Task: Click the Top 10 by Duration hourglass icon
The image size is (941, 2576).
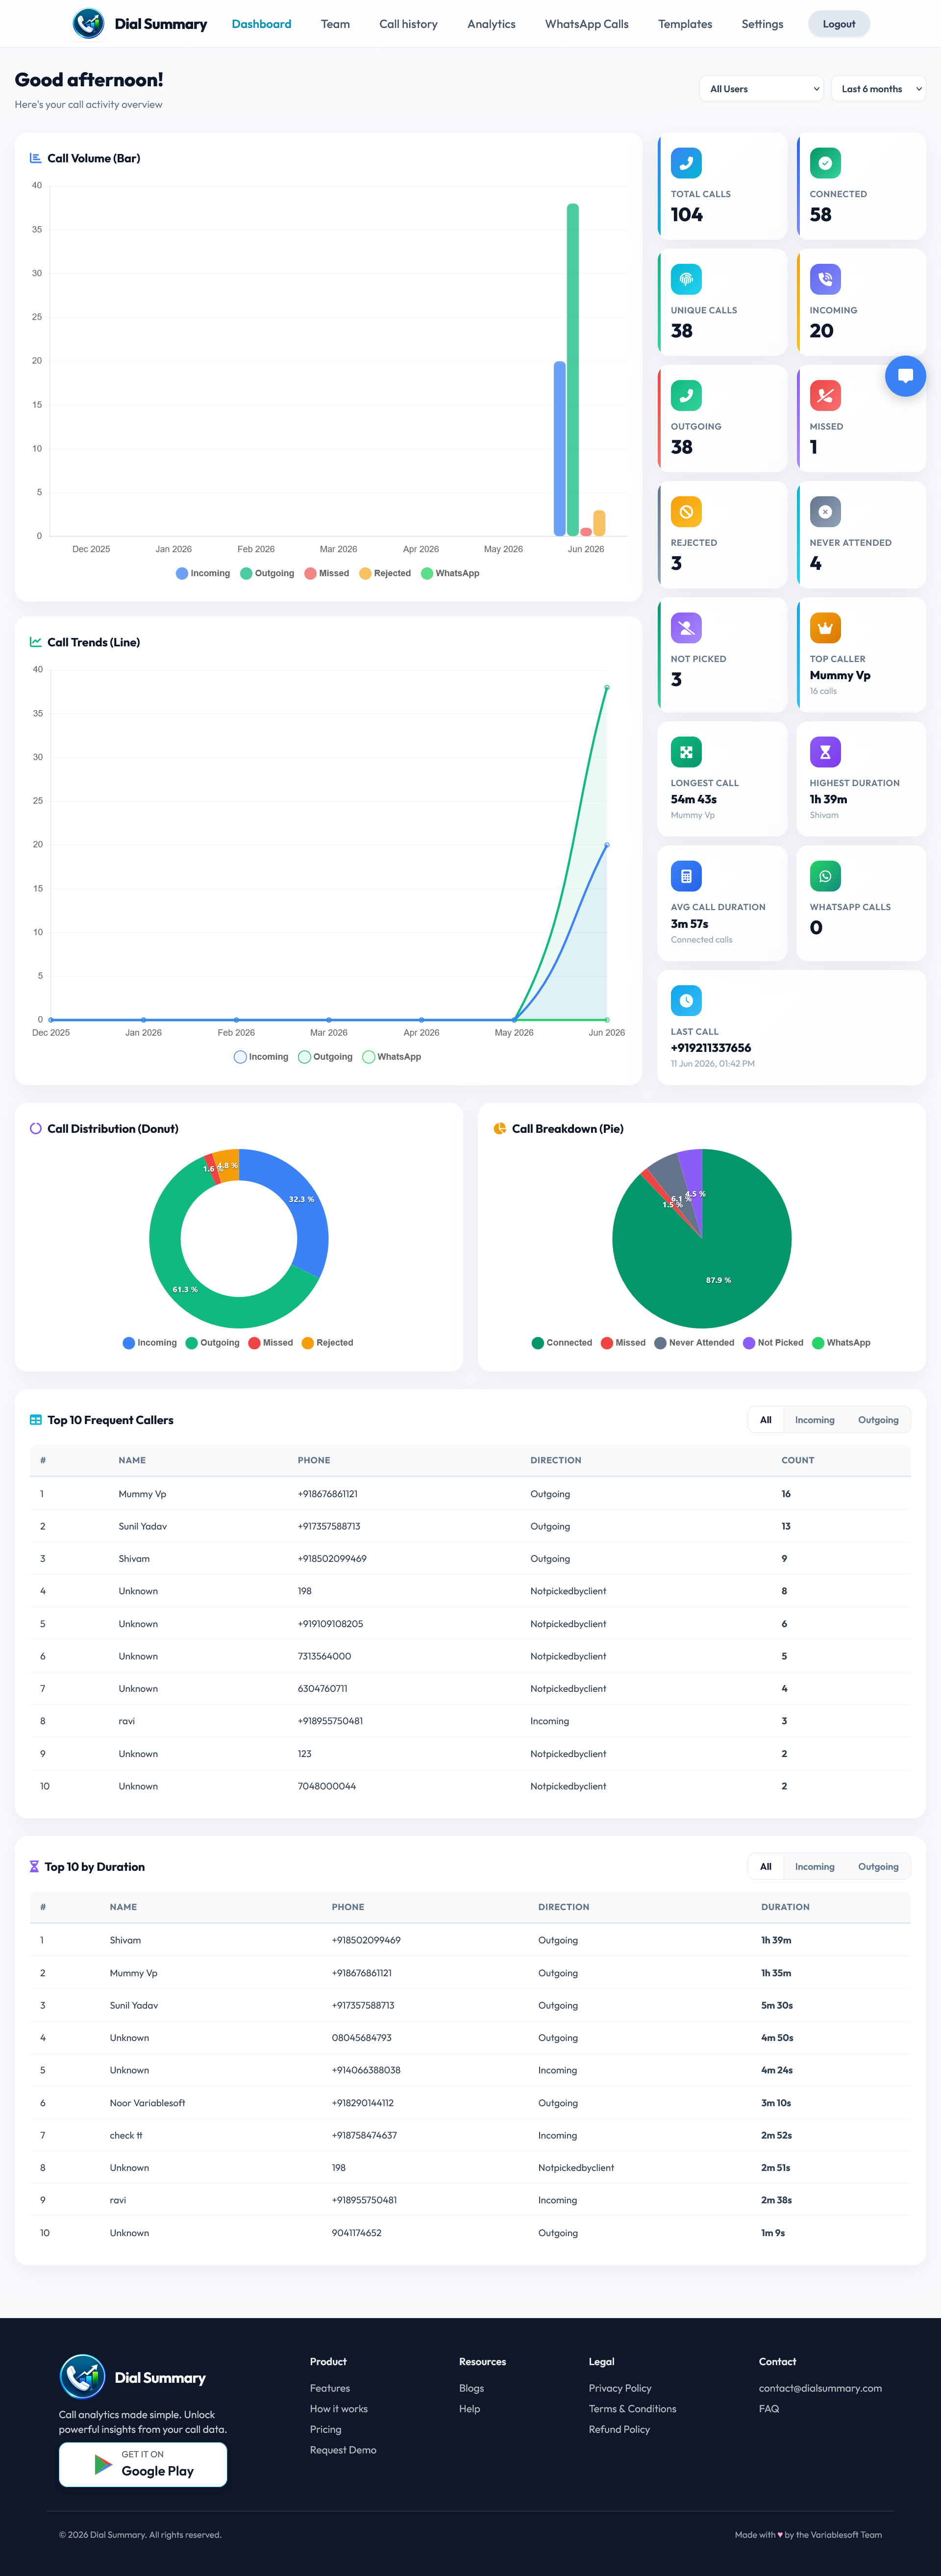Action: (34, 1867)
